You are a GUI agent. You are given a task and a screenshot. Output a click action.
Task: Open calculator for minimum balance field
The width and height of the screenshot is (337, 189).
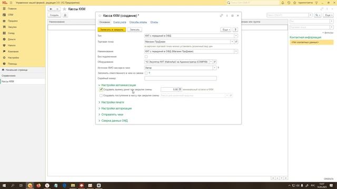pos(180,89)
